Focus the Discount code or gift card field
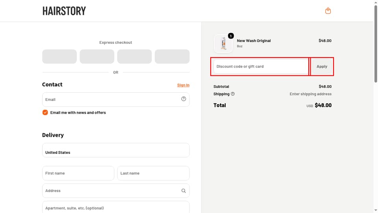This screenshot has width=378, height=213. click(261, 66)
